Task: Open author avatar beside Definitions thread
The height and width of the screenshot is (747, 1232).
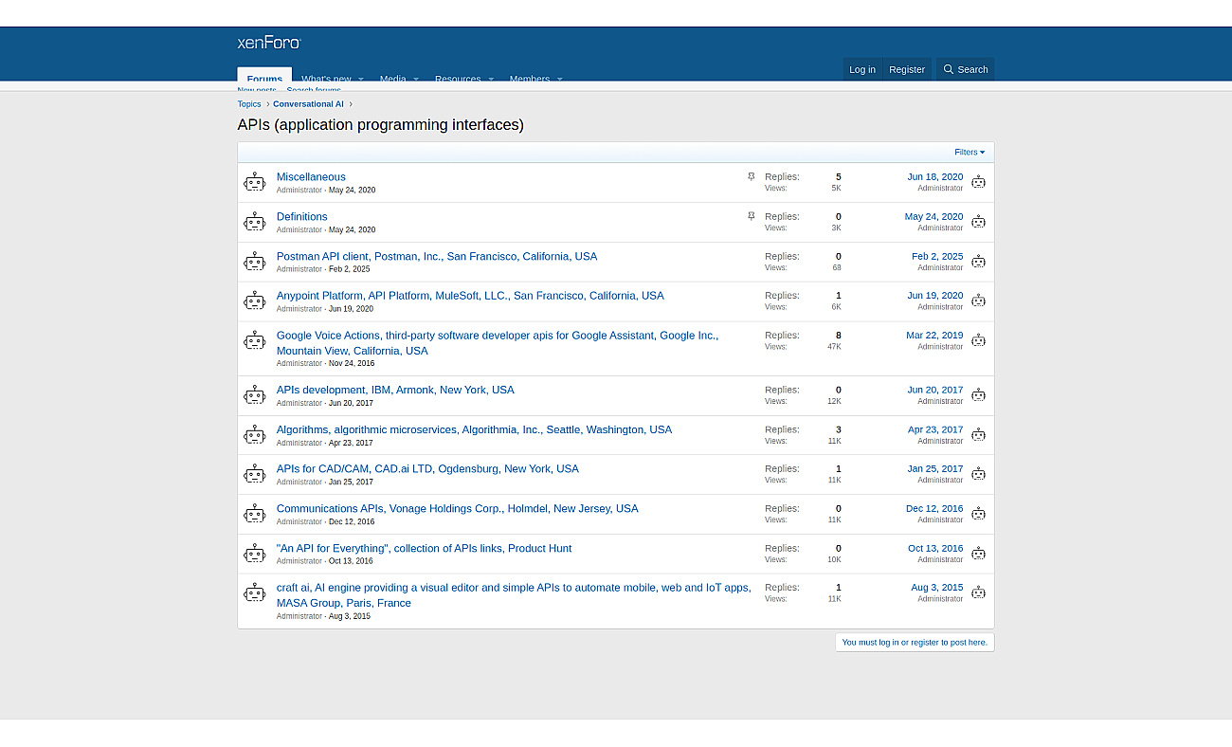Action: coord(254,222)
